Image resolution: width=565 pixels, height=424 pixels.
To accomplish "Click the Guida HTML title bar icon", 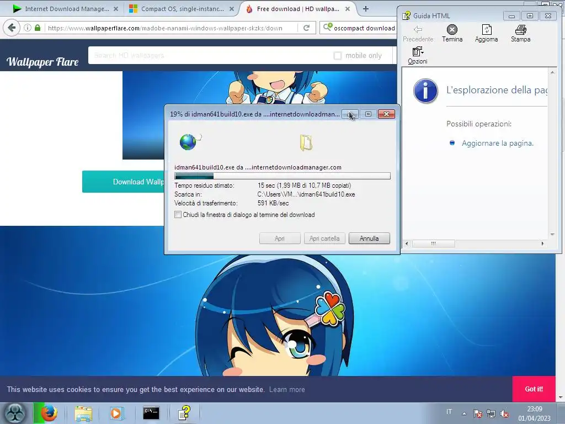I will click(407, 15).
